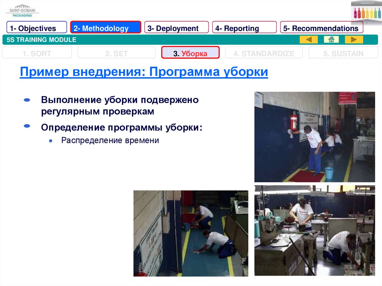Click the photo of worker wiping fire extinguisher

[314, 137]
